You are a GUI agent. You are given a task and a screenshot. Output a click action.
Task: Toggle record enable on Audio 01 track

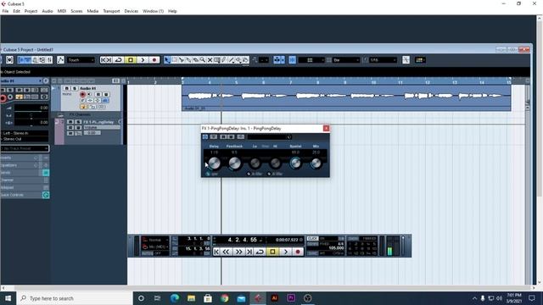82,94
